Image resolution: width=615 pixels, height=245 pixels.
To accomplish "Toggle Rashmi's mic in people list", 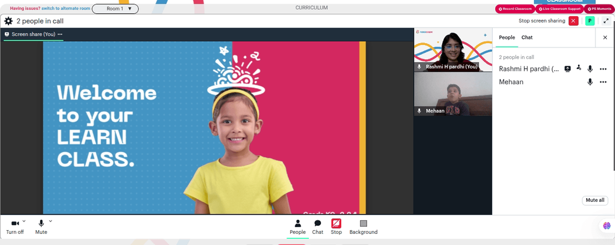I will pyautogui.click(x=590, y=69).
